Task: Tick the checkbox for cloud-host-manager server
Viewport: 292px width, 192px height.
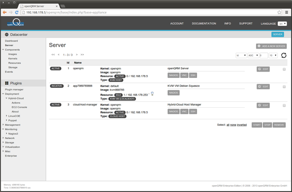Action: 284,105
